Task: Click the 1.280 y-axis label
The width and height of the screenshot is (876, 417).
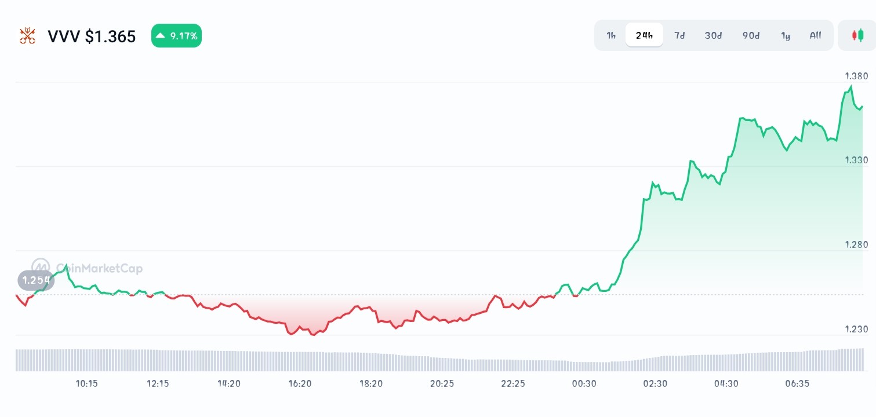Action: 856,244
